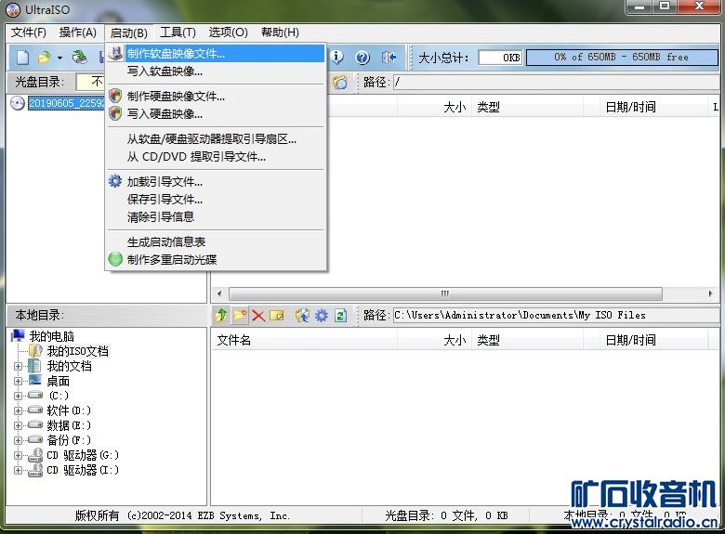Choose 保存引导文件 menu entry
This screenshot has width=725, height=534.
pos(216,199)
